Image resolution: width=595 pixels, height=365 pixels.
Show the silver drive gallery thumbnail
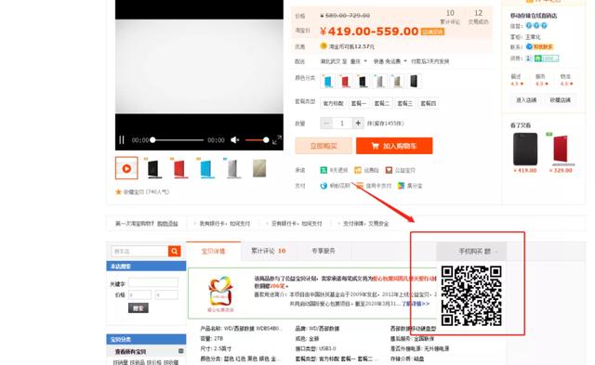pos(232,168)
